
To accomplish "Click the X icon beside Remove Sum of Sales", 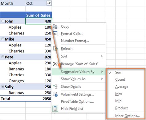I will point(55,64).
